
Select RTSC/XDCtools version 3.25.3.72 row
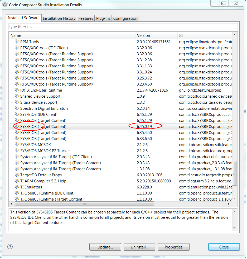120,78
